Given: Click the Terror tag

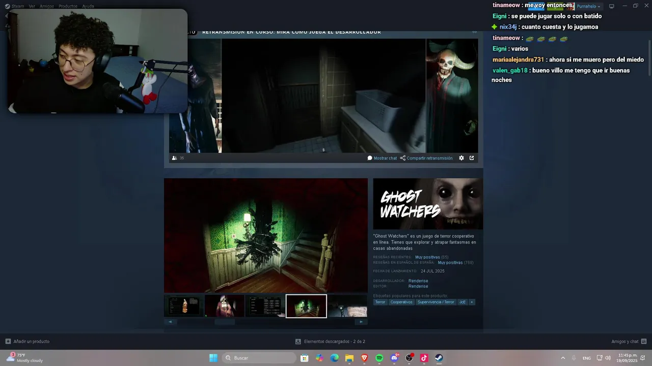Looking at the screenshot, I should pyautogui.click(x=381, y=302).
